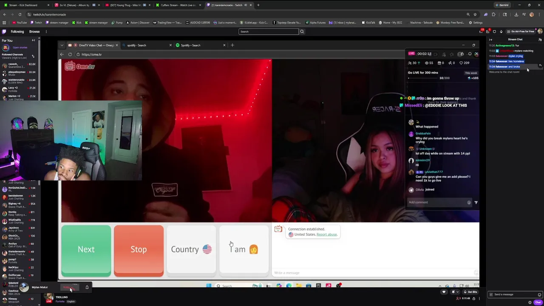Toggle the notification bell near Mylan Makai

tap(87, 287)
